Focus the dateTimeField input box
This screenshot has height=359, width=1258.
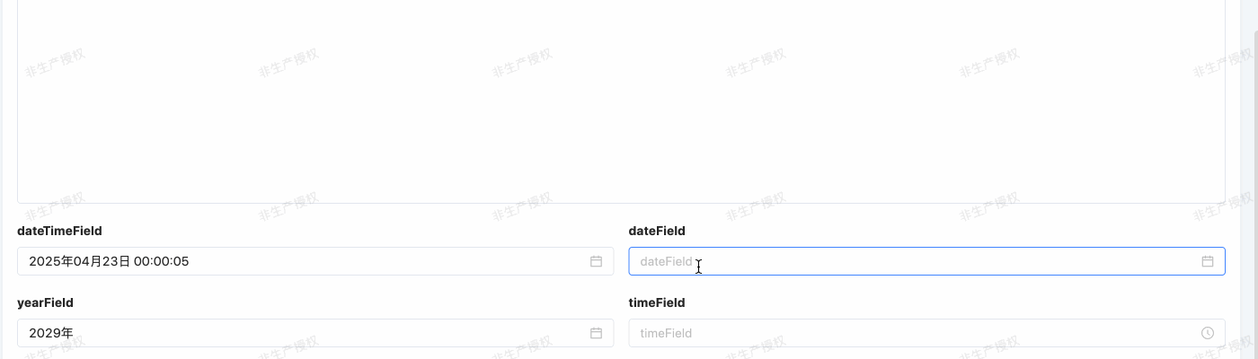(x=359, y=261)
